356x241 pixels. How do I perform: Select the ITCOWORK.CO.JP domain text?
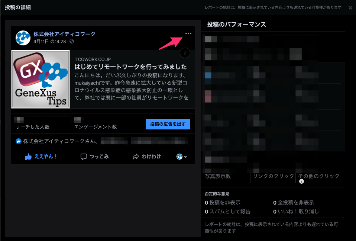tap(93, 59)
